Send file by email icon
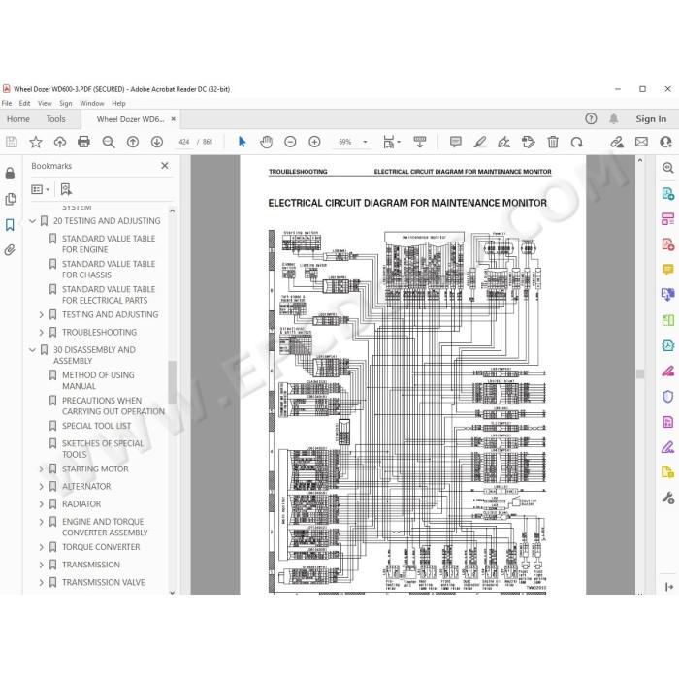 pos(641,142)
